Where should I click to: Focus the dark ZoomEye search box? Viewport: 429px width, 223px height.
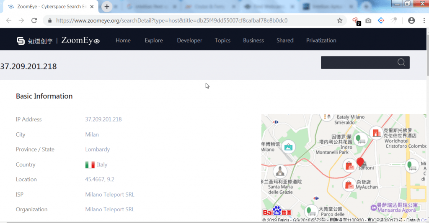tap(365, 62)
